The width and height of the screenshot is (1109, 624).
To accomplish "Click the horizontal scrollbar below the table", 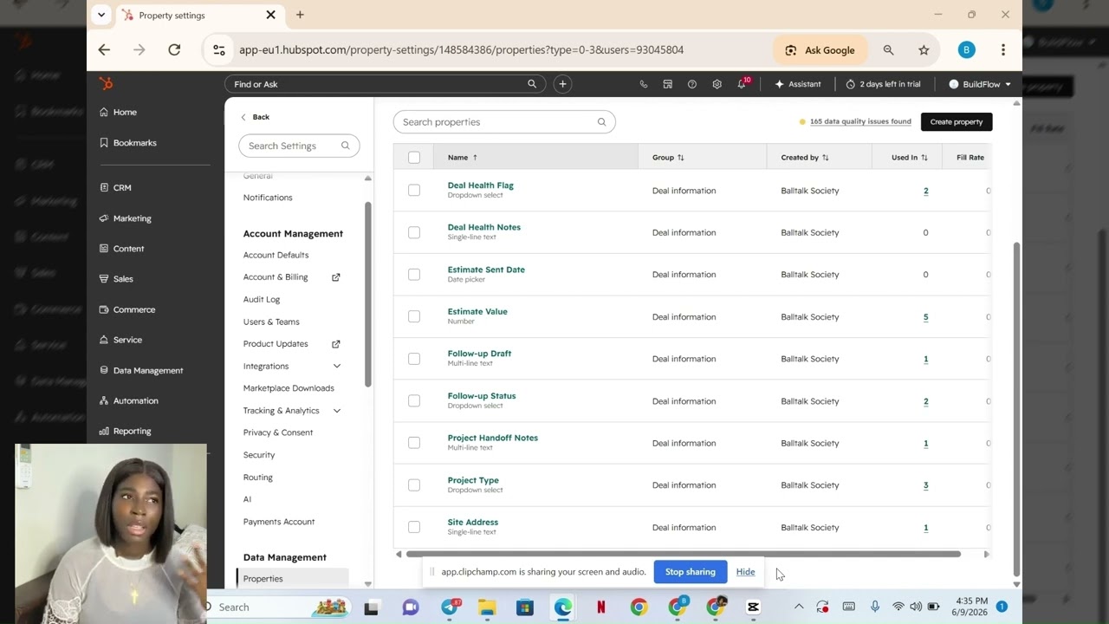I will [x=683, y=555].
